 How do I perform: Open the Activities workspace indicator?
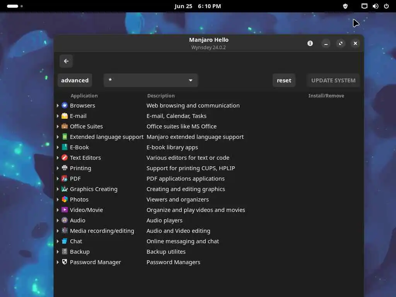pyautogui.click(x=15, y=6)
